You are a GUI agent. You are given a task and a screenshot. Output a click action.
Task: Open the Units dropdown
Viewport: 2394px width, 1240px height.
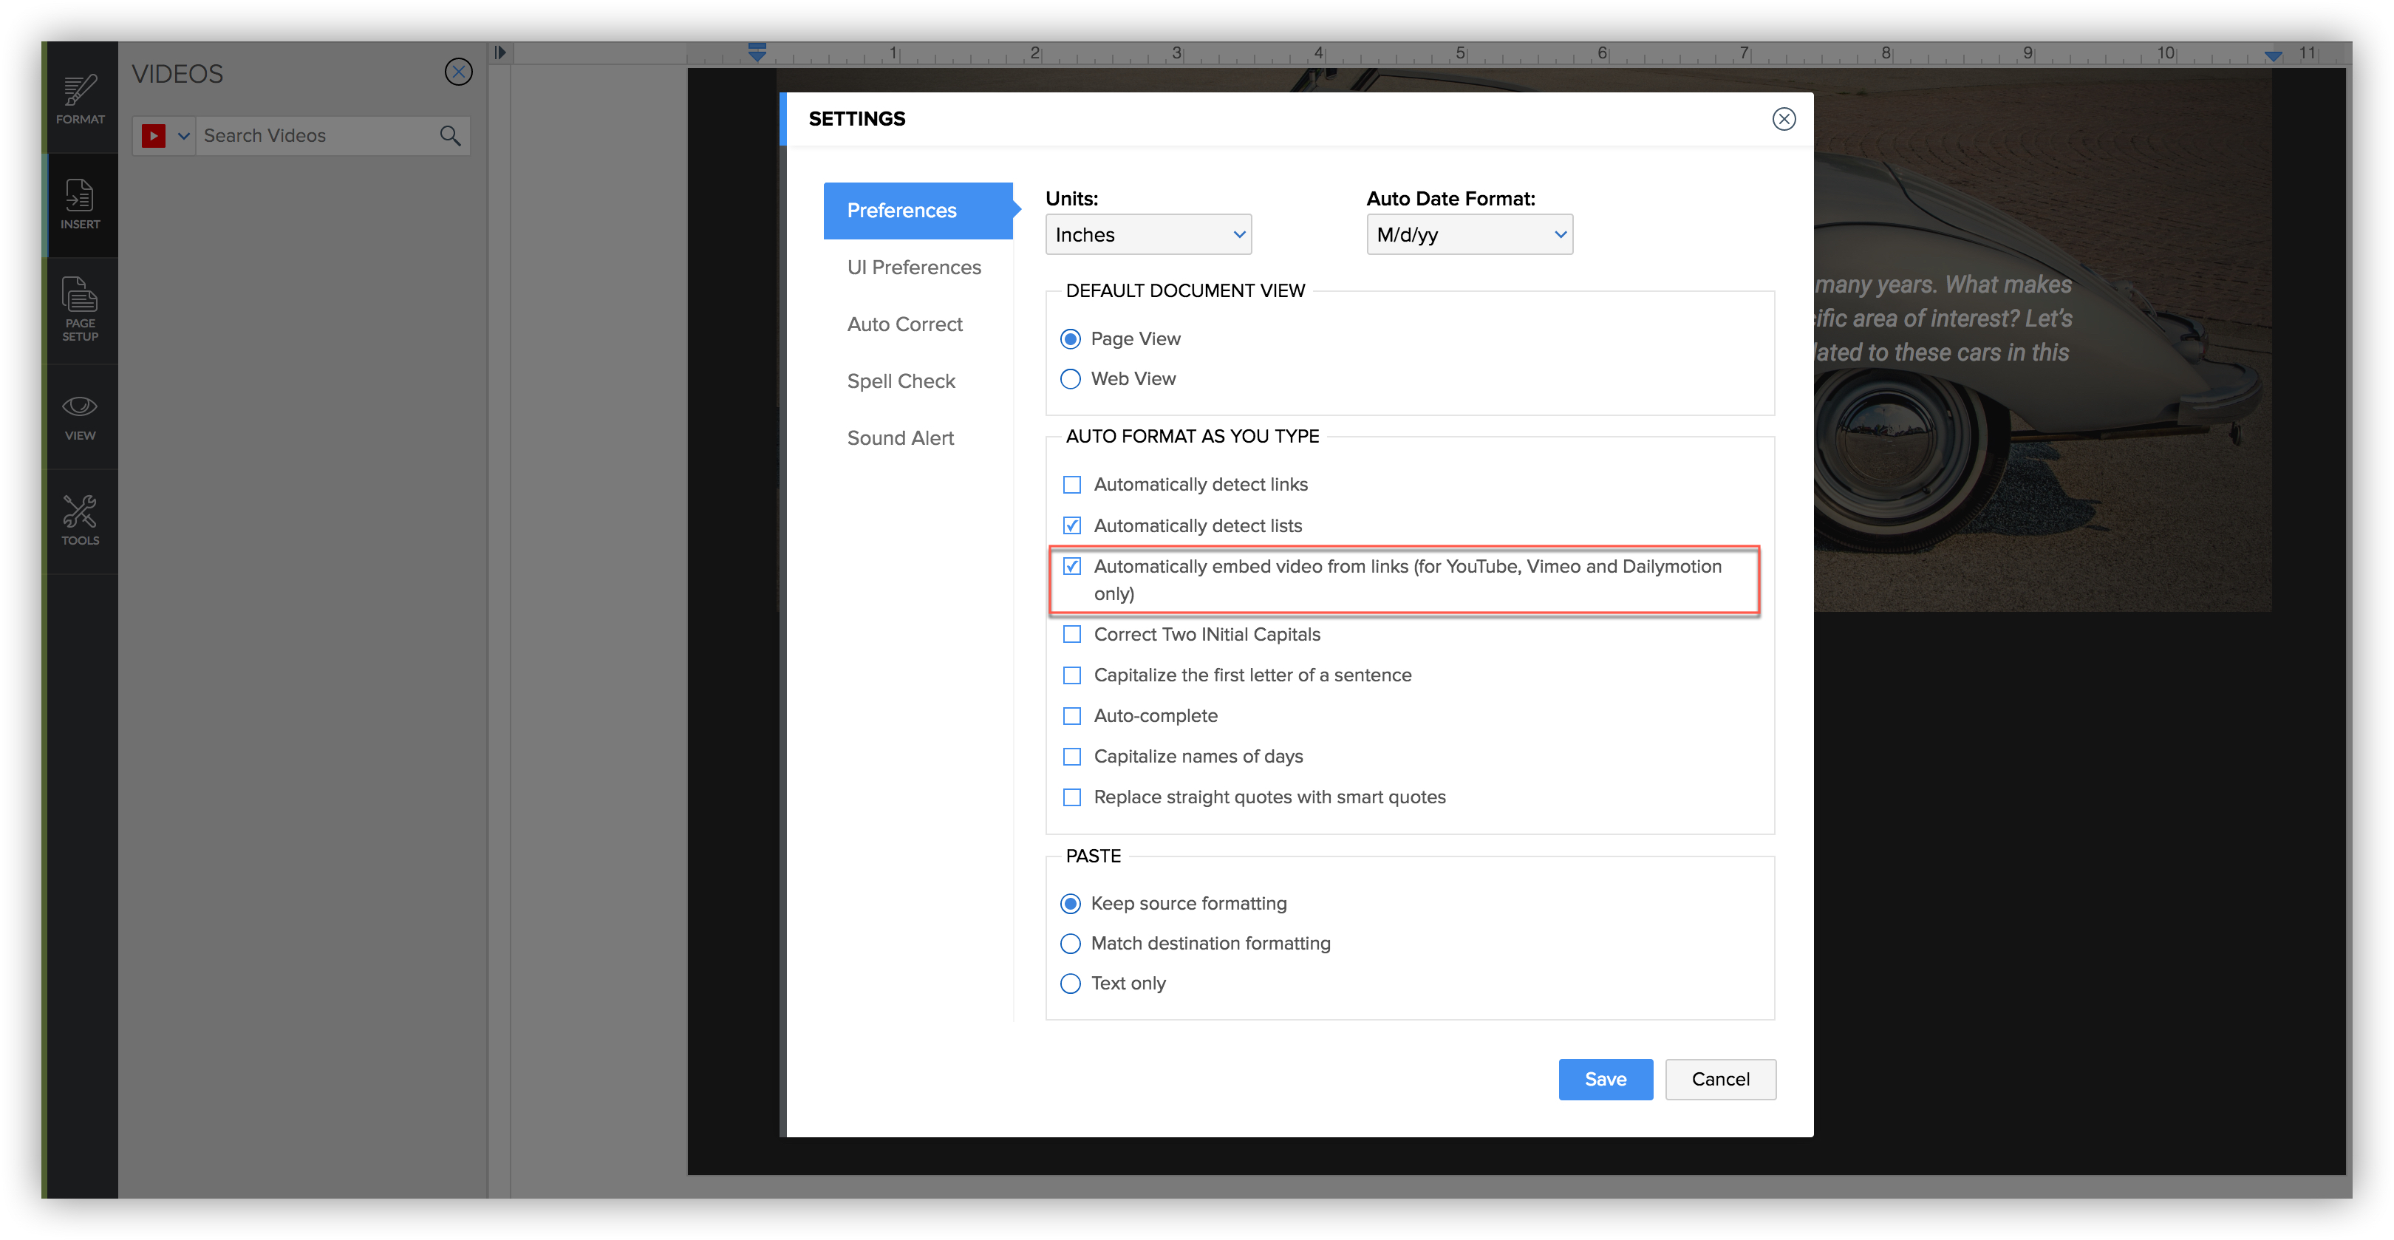coord(1147,235)
